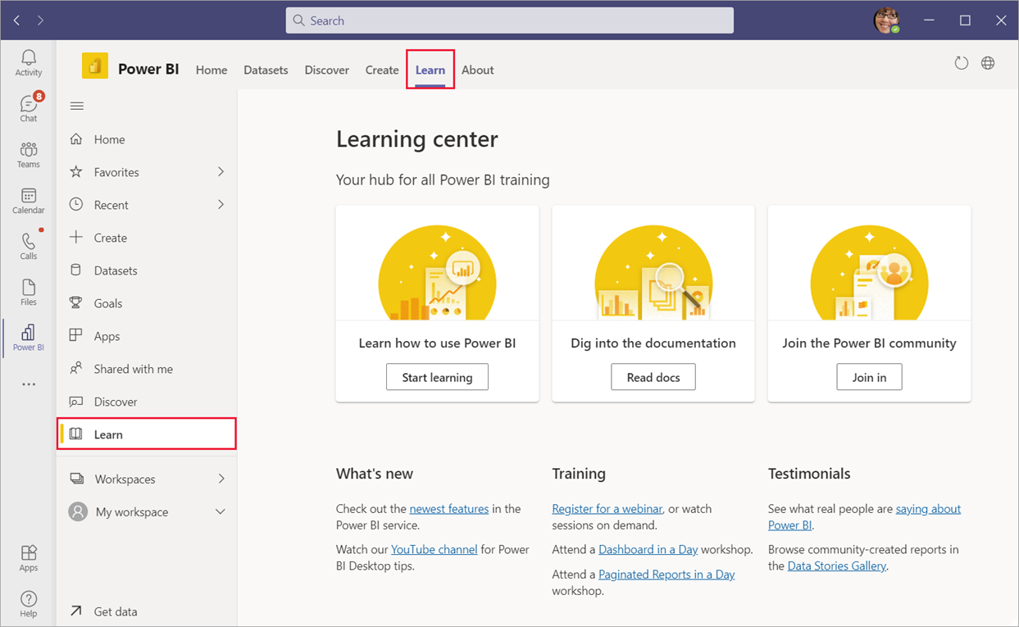
Task: Open the Activity bell icon
Action: [x=29, y=62]
